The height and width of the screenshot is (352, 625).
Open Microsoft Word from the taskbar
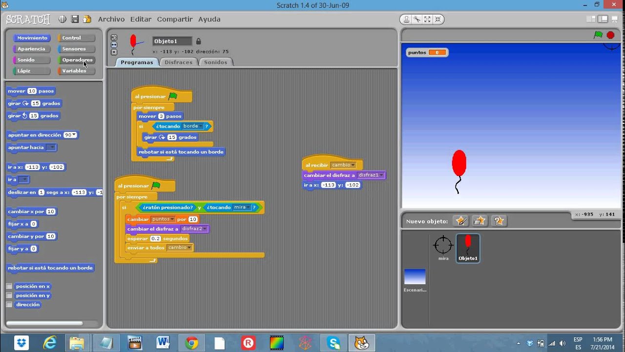pos(163,343)
